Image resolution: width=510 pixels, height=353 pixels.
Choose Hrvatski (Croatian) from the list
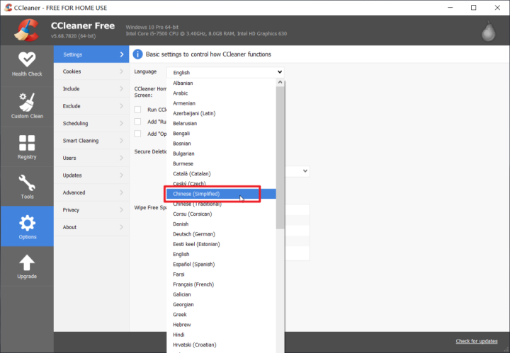click(x=221, y=345)
